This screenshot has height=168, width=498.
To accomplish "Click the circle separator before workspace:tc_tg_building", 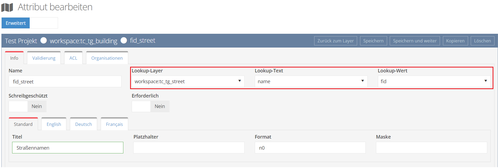I will point(43,41).
